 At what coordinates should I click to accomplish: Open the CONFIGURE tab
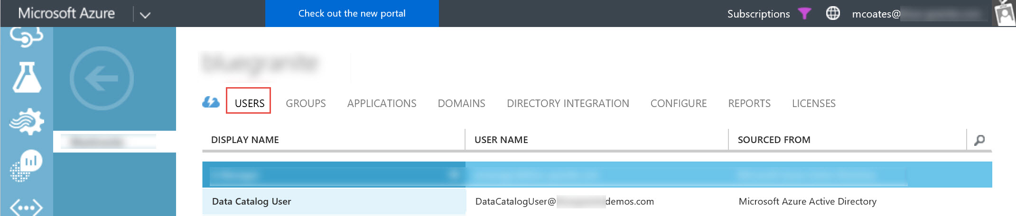tap(678, 103)
